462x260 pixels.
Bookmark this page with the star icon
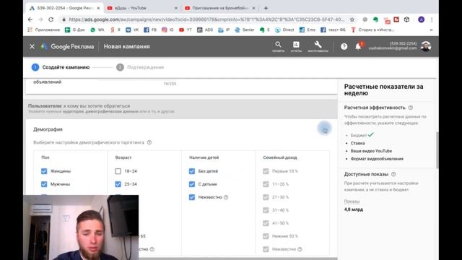tap(352, 19)
